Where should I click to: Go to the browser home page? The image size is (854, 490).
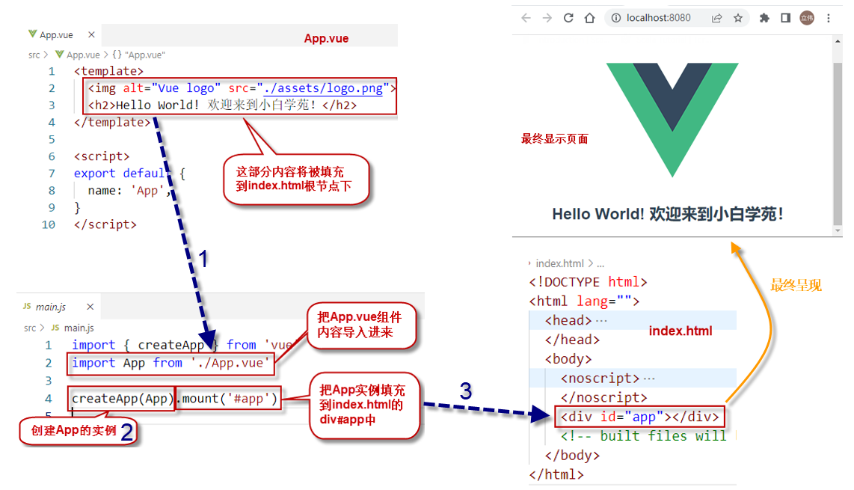pyautogui.click(x=589, y=18)
